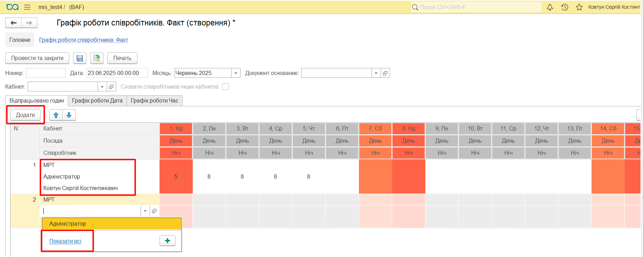Viewport: 644px width, 257px height.
Task: Click the Номер input field
Action: [x=46, y=73]
